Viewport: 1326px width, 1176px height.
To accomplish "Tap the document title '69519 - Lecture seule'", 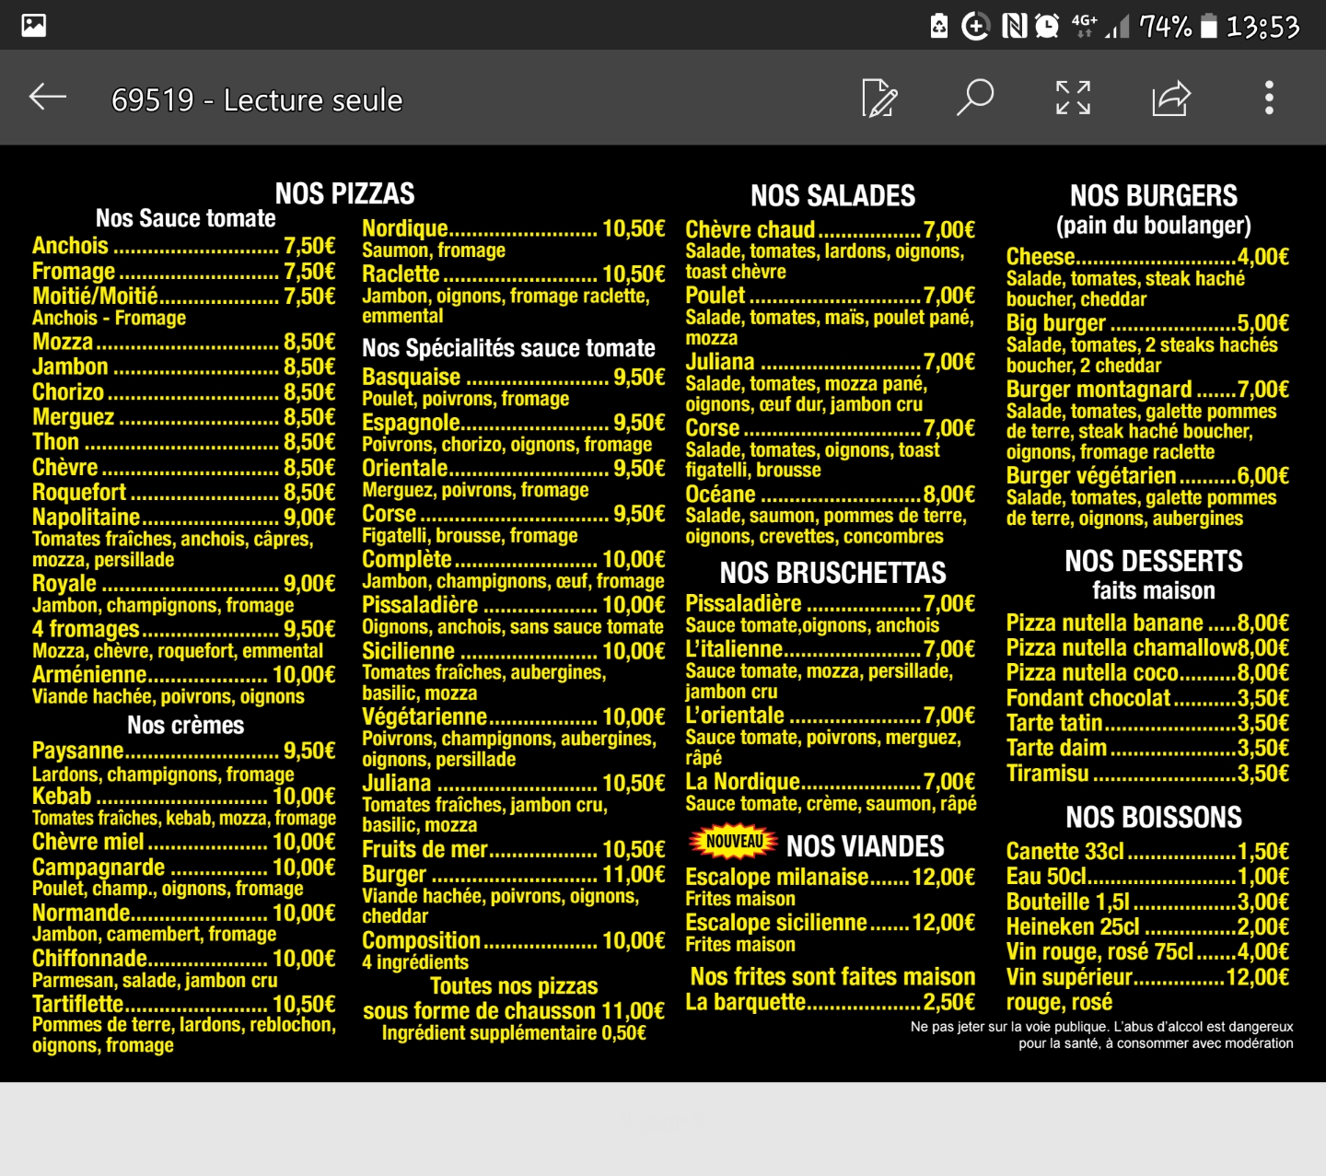I will 257,99.
